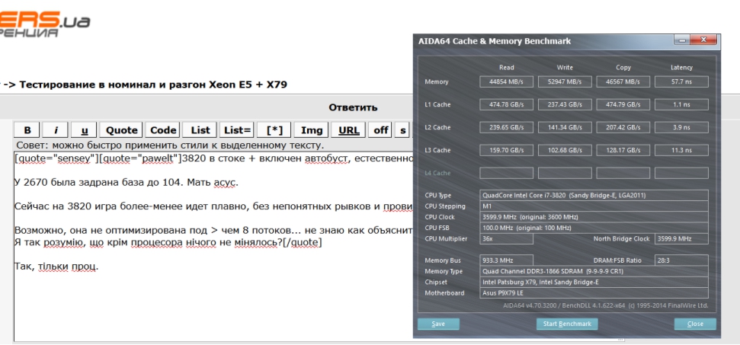
Task: Click the Write column header
Action: pos(565,67)
